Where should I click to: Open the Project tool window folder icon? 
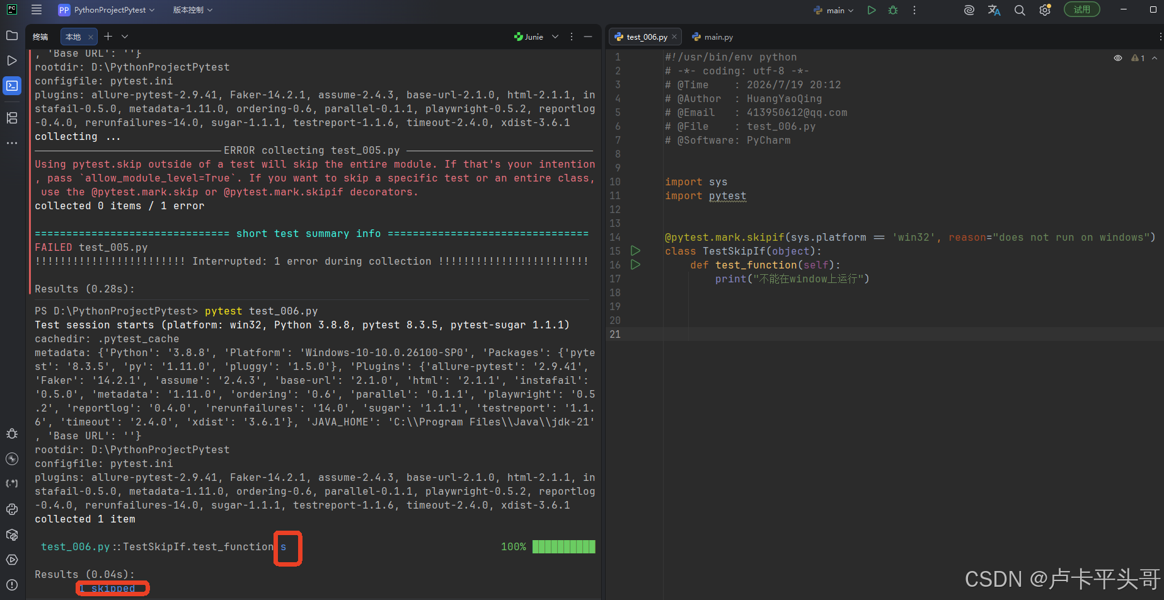point(12,35)
